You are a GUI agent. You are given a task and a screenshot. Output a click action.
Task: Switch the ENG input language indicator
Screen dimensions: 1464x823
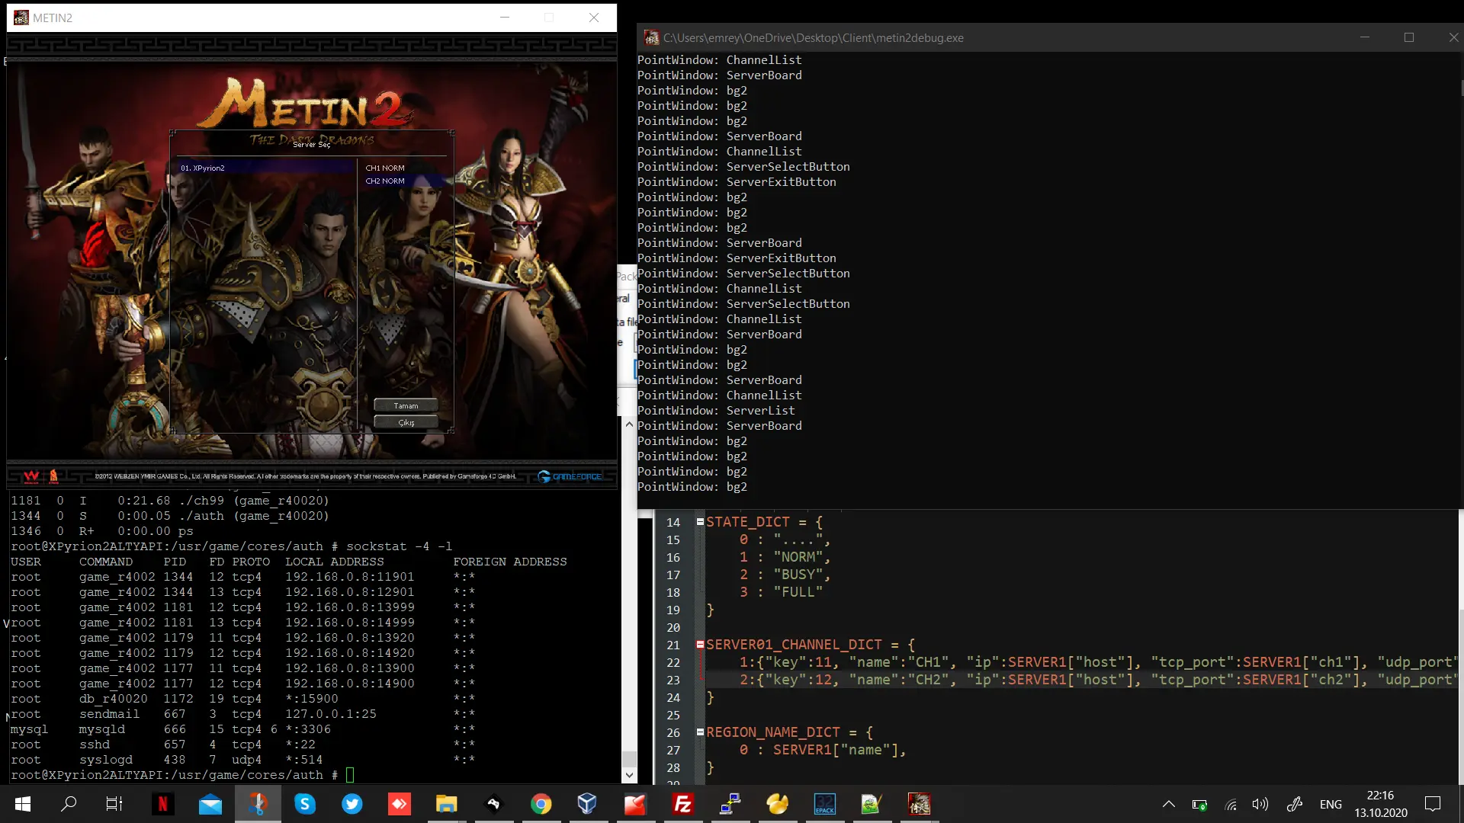tap(1331, 805)
